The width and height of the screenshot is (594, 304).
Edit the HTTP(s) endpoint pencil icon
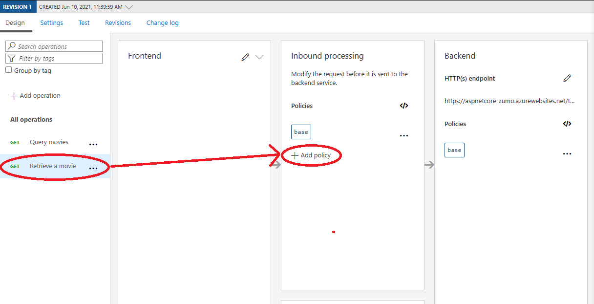pos(567,78)
